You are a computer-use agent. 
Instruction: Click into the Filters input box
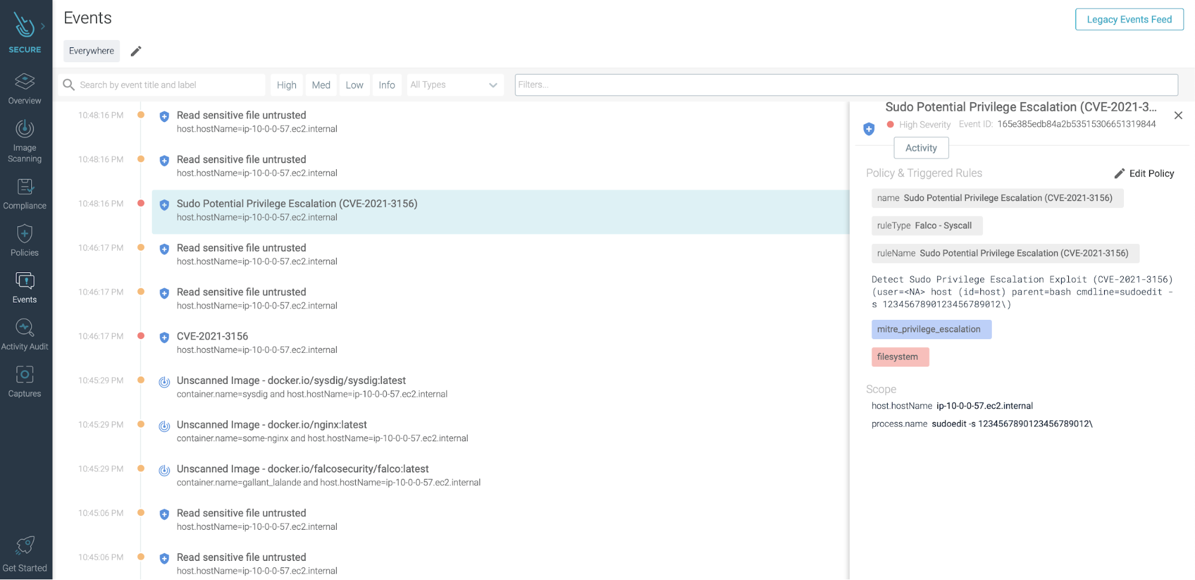pos(846,85)
